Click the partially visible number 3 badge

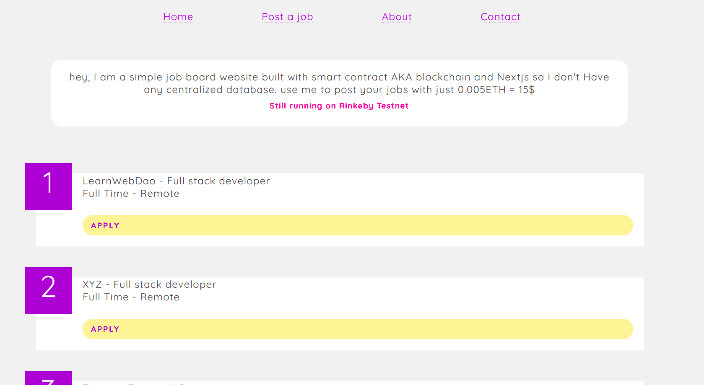click(49, 378)
